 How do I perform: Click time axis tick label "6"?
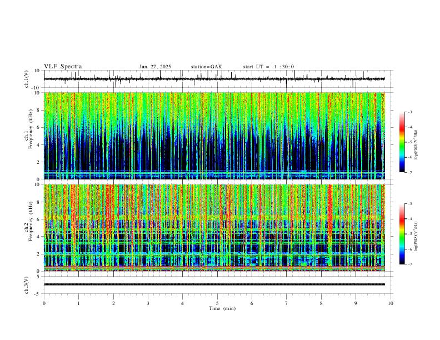point(252,303)
